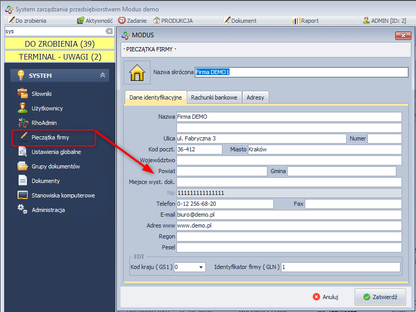Click the Zatwierdź button
416x312 pixels.
click(380, 297)
